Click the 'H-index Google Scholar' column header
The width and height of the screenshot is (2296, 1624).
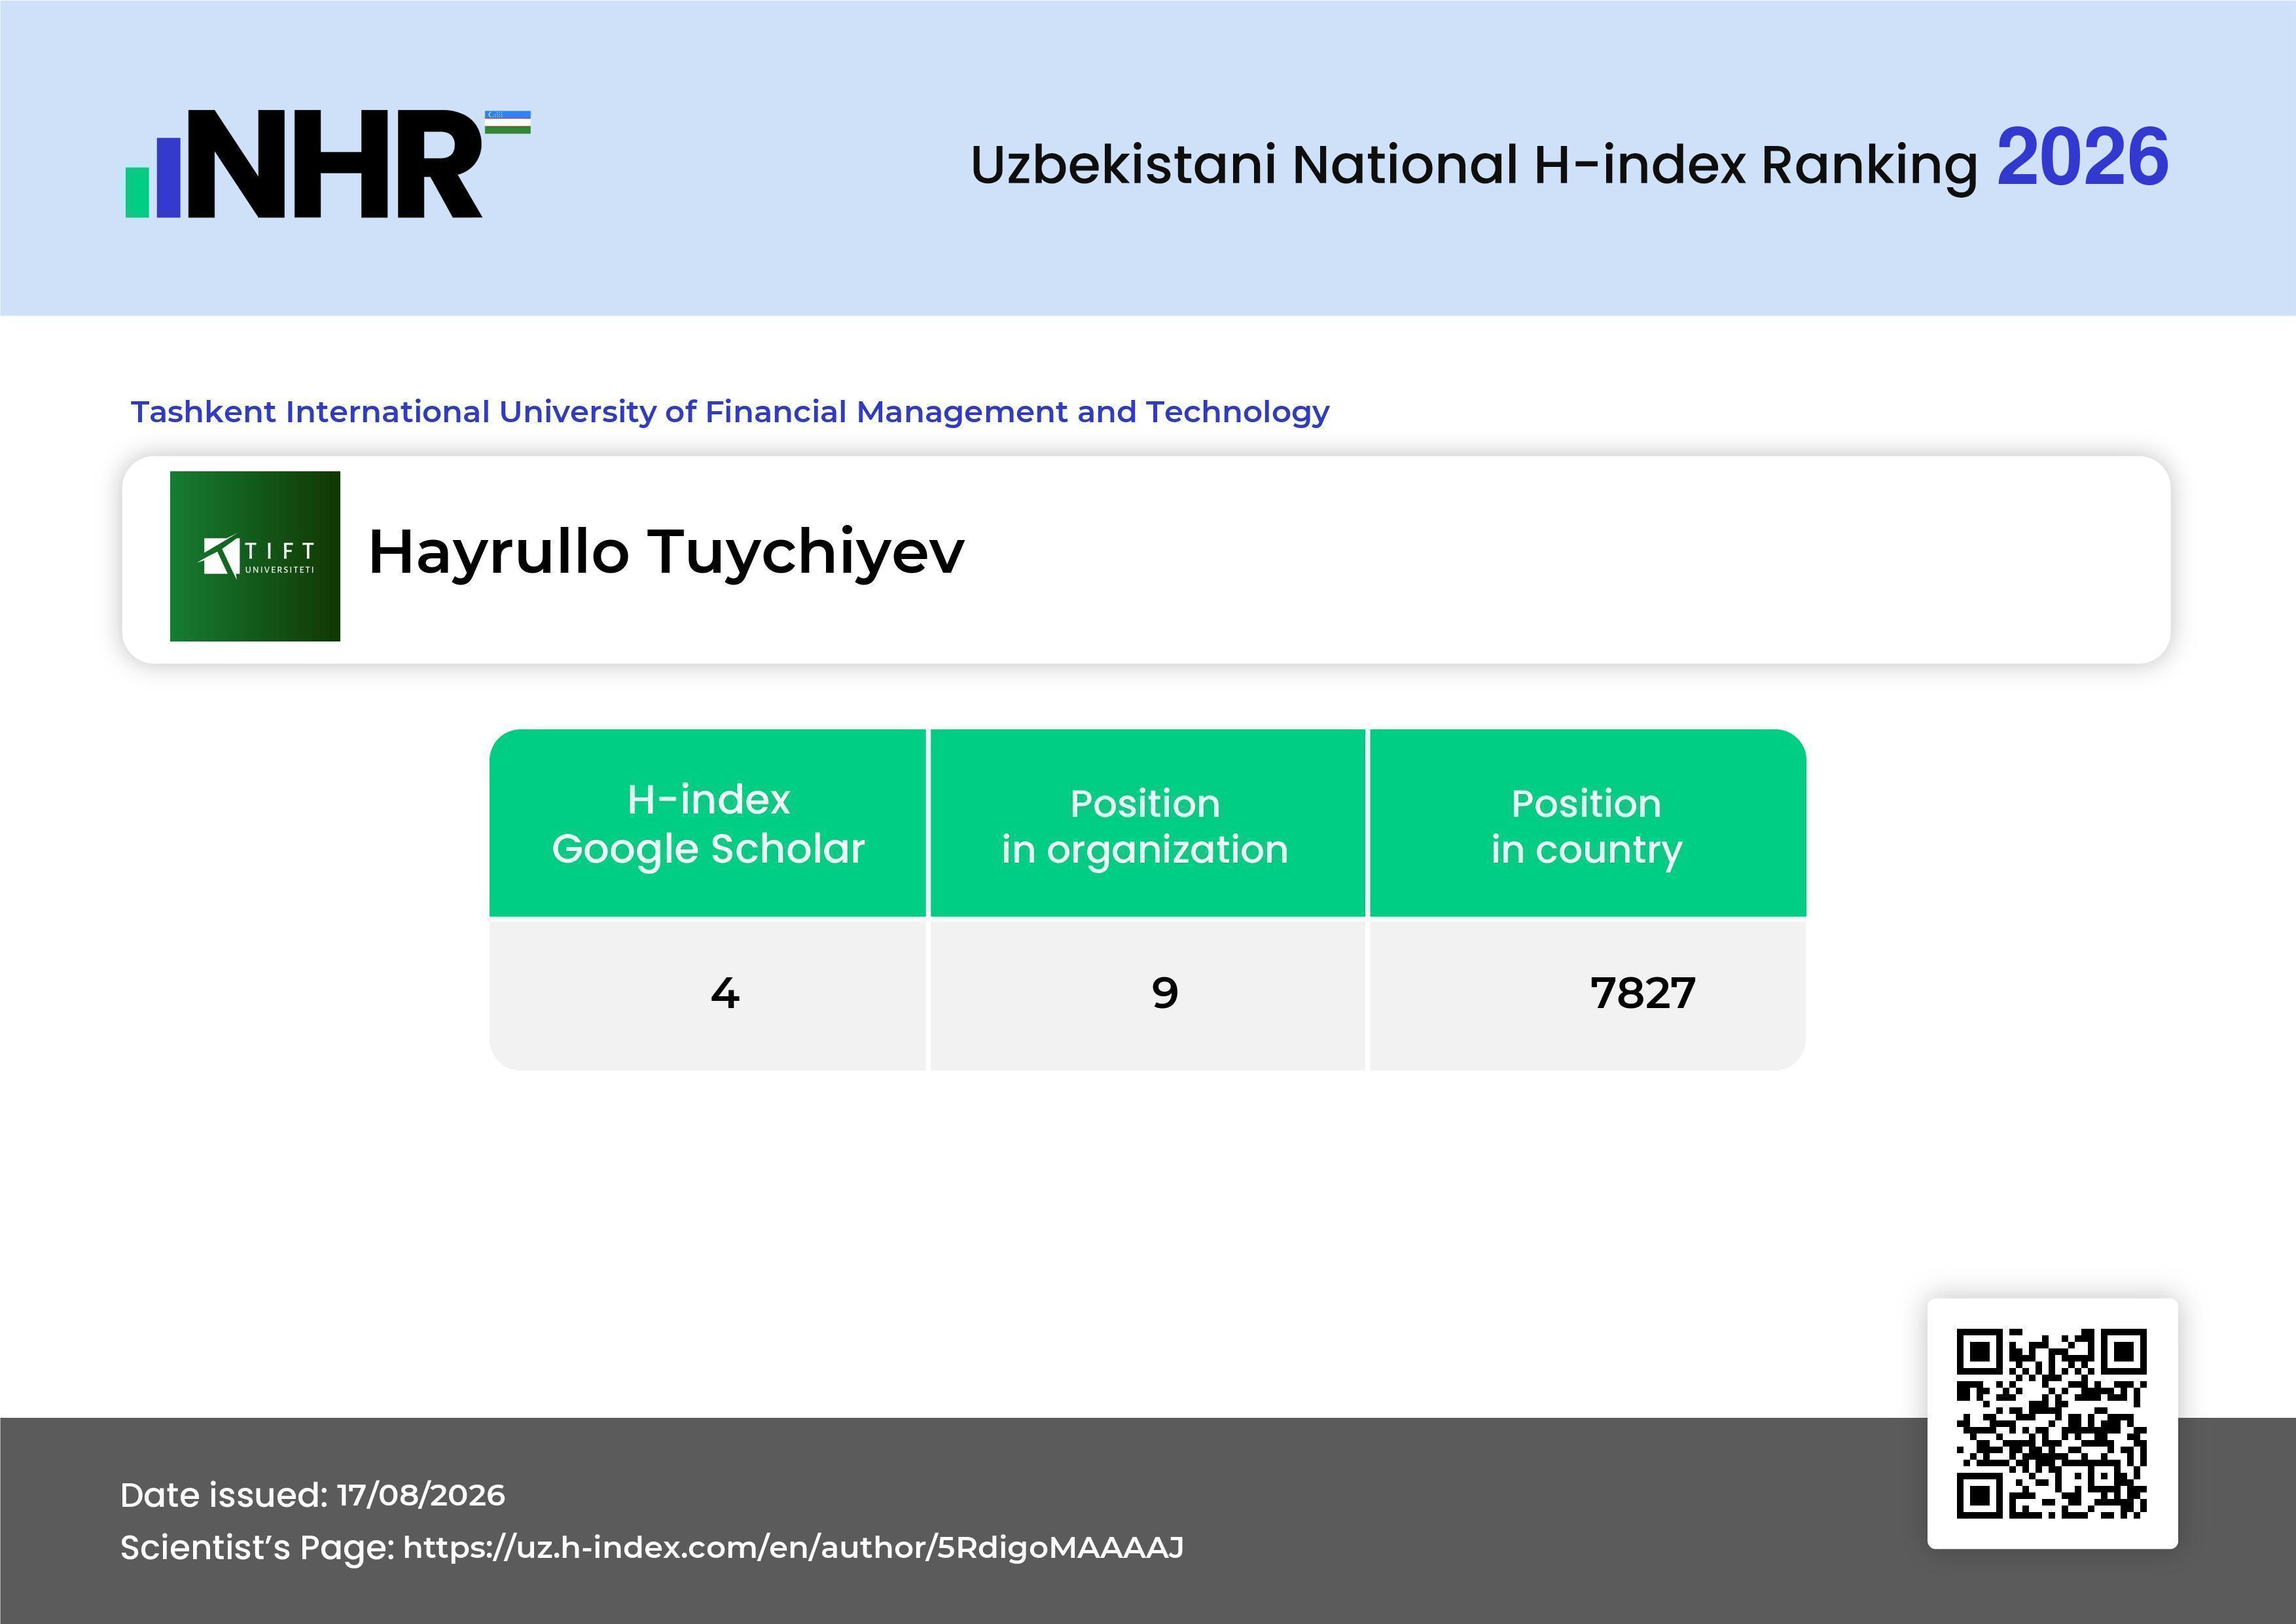pos(708,823)
